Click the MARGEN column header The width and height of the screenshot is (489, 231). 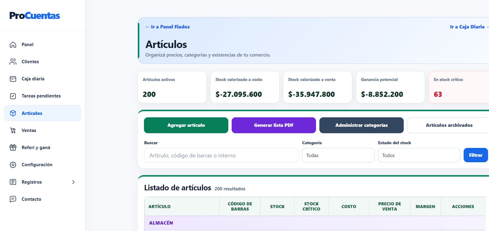[425, 207]
